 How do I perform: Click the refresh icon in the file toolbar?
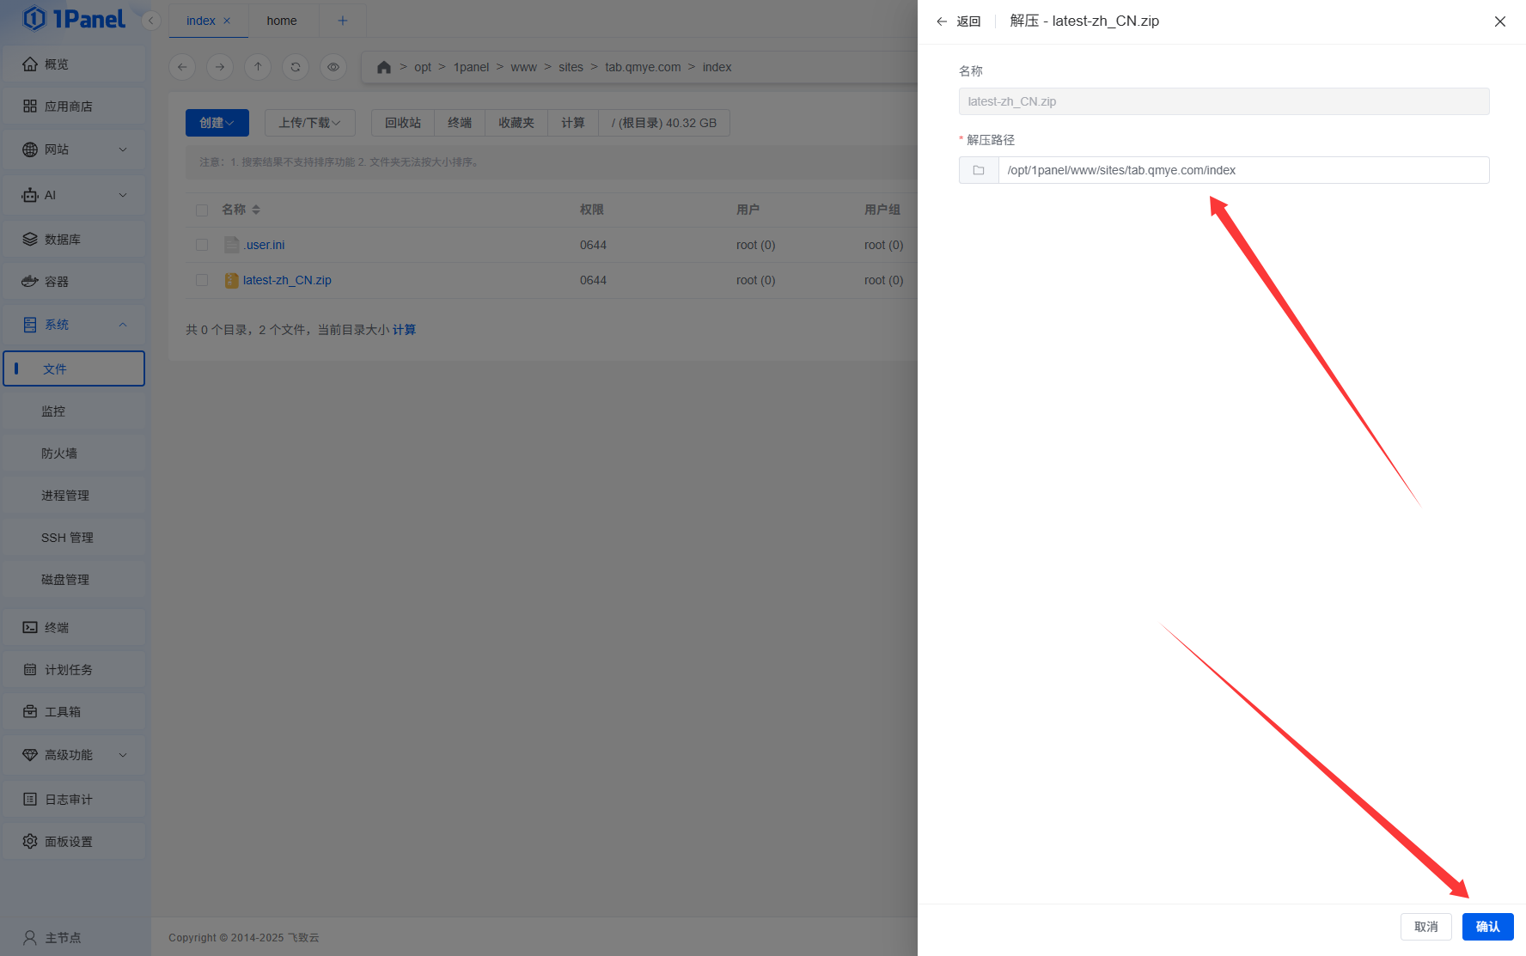(x=296, y=67)
